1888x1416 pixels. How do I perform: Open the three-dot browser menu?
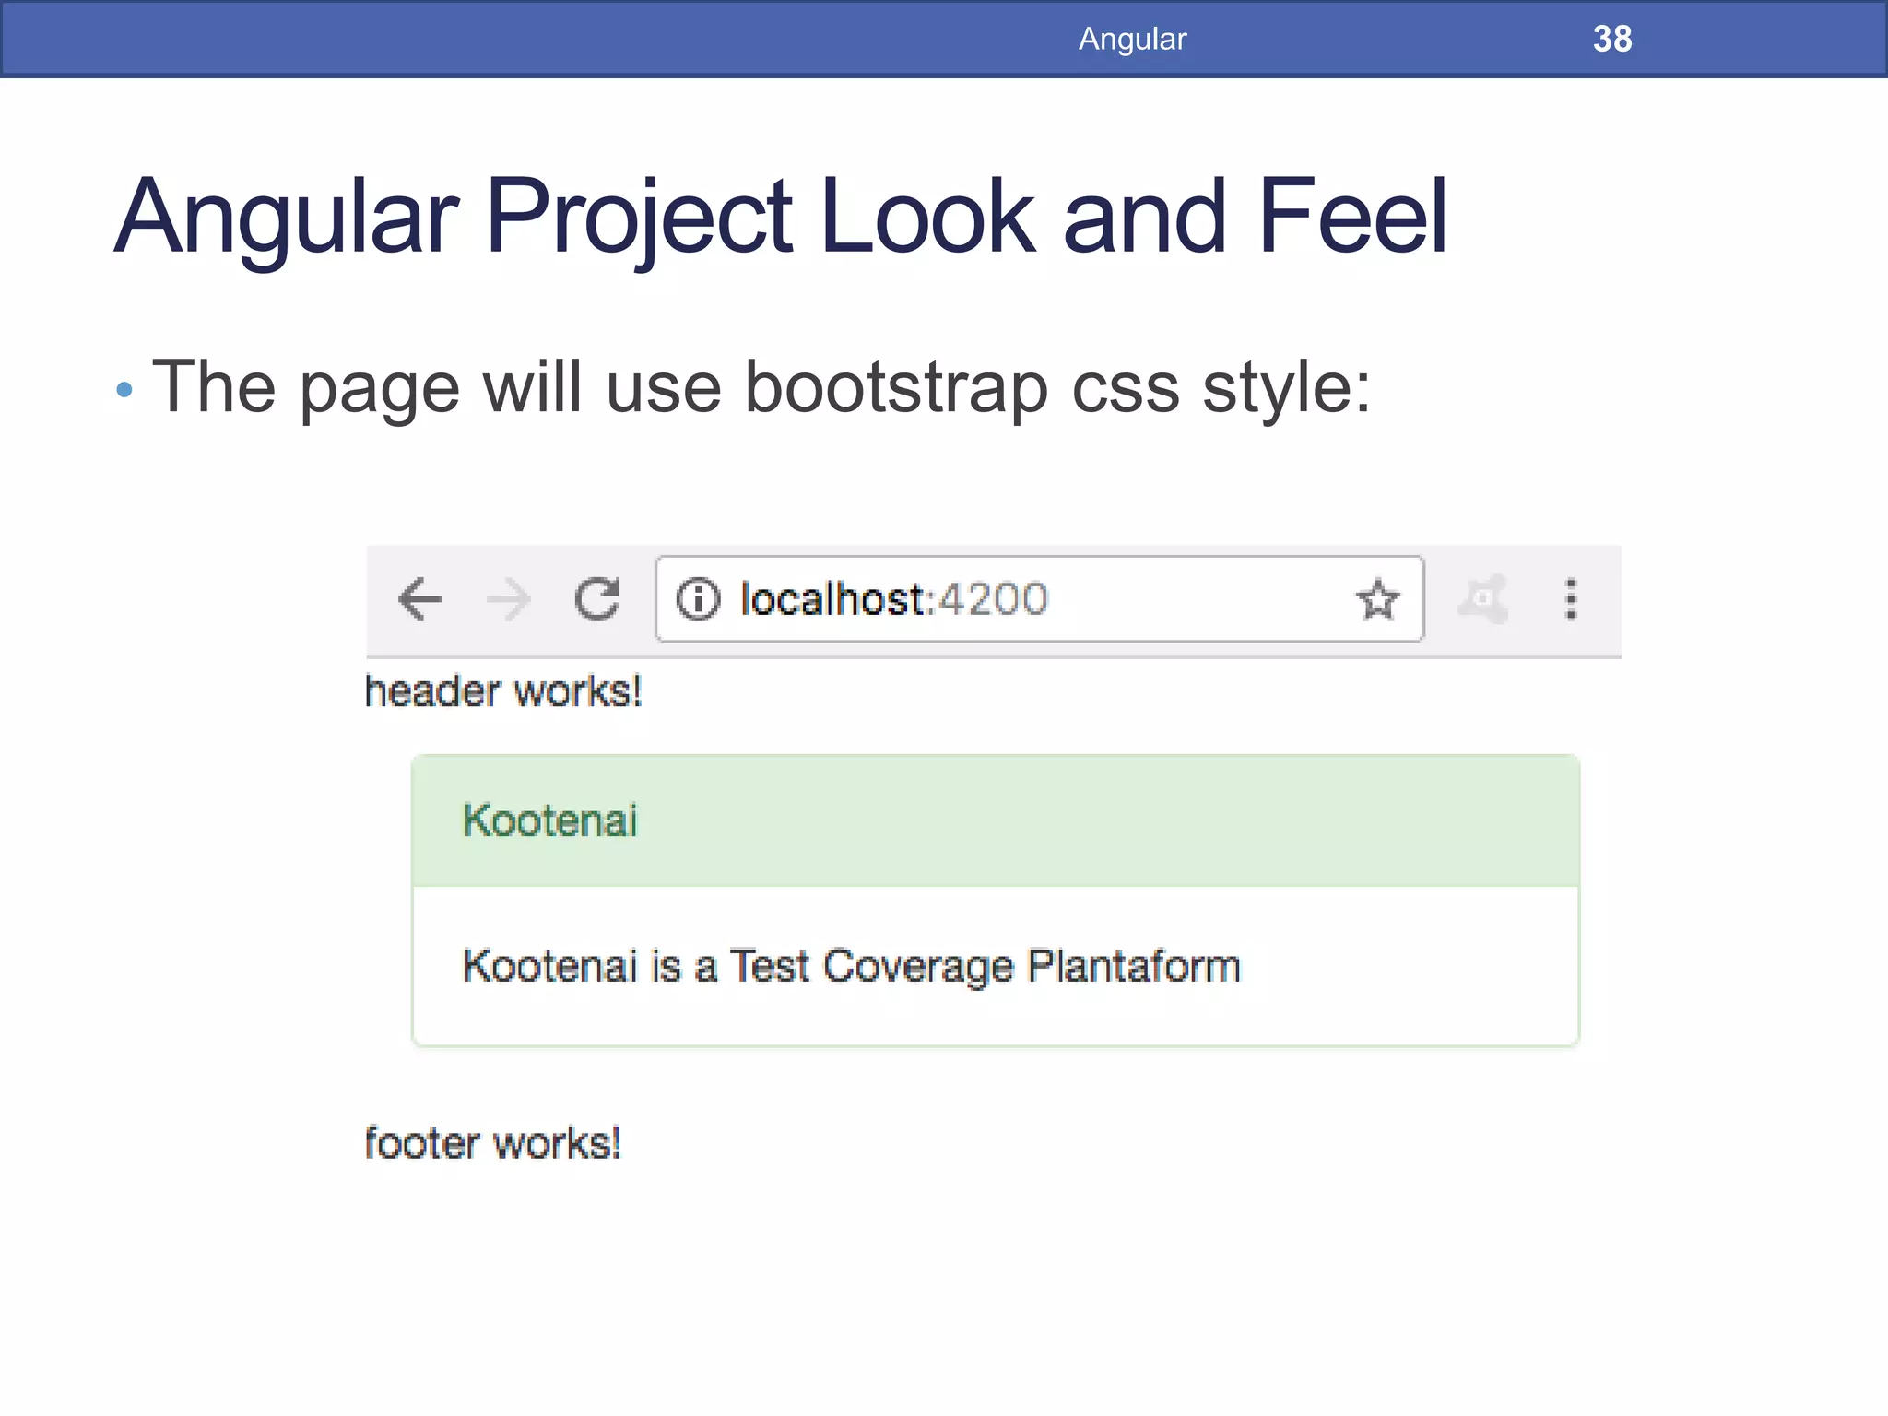(x=1572, y=599)
